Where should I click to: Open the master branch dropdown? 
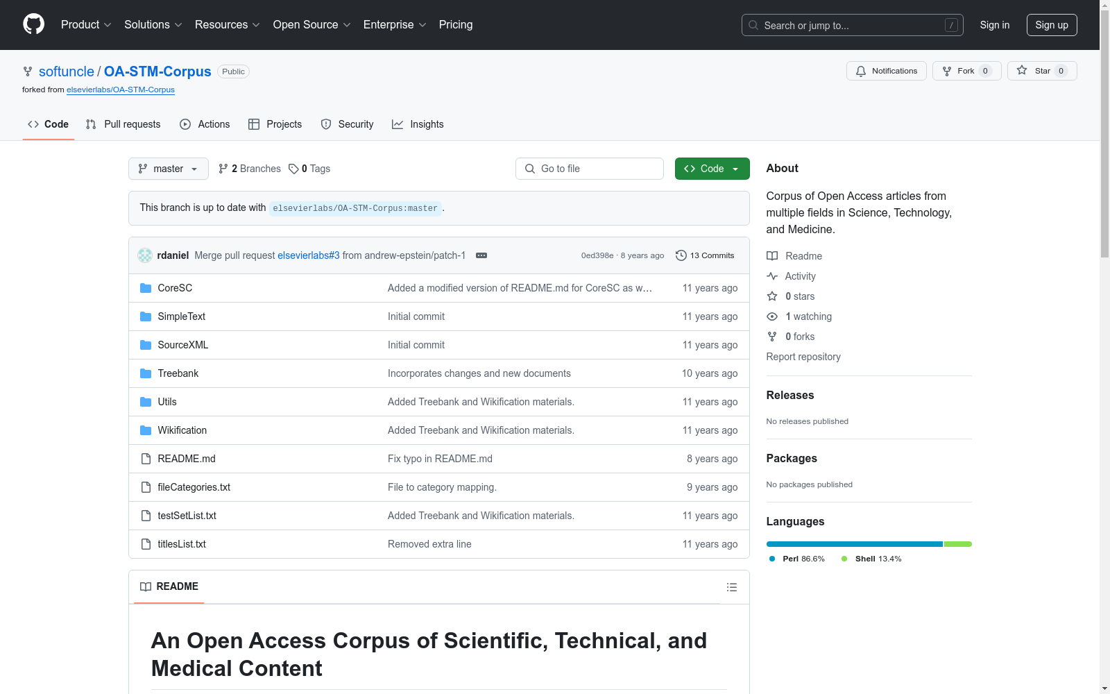[169, 169]
